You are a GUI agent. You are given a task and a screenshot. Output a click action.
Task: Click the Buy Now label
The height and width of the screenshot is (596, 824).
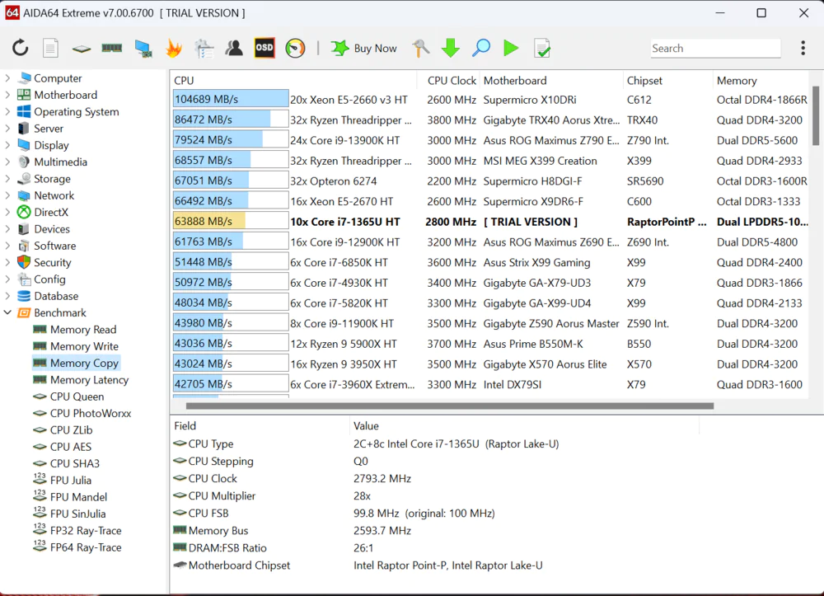point(375,49)
